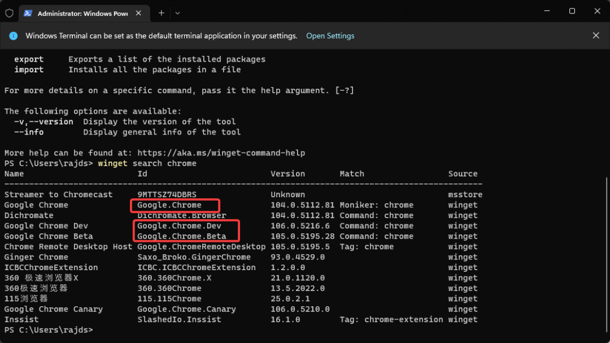
Task: Click name 'Google Chrome Canary'
Action: [53, 309]
